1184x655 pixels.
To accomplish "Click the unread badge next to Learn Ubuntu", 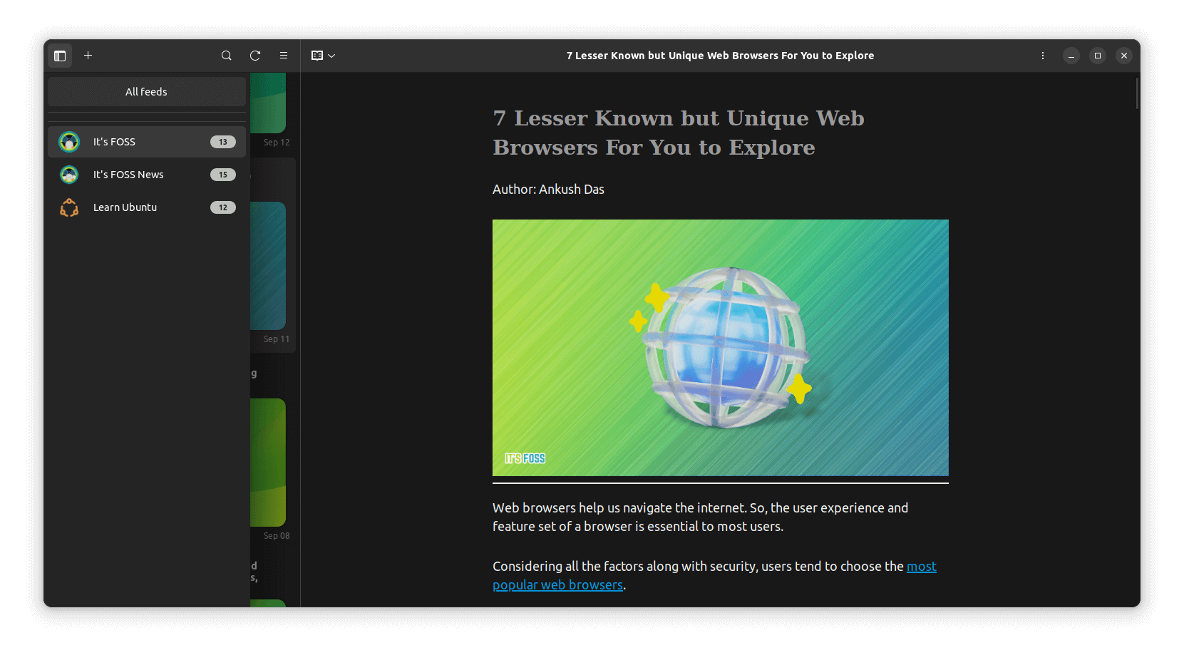I will 222,207.
